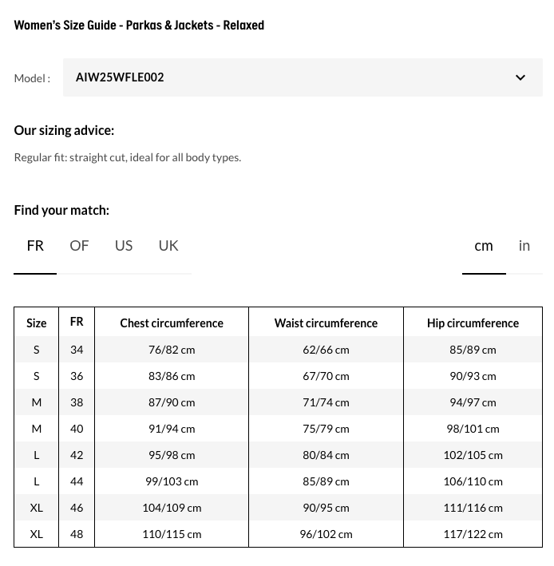
Task: Click the Size column header
Action: tap(37, 323)
